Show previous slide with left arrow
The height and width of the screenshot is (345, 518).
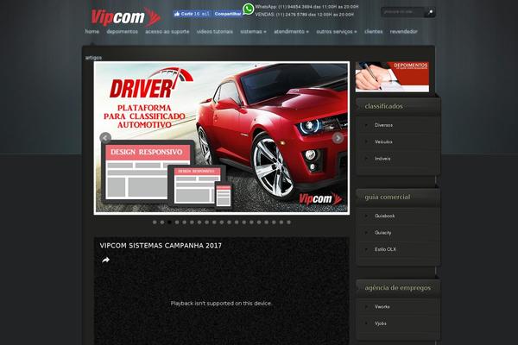click(x=105, y=138)
